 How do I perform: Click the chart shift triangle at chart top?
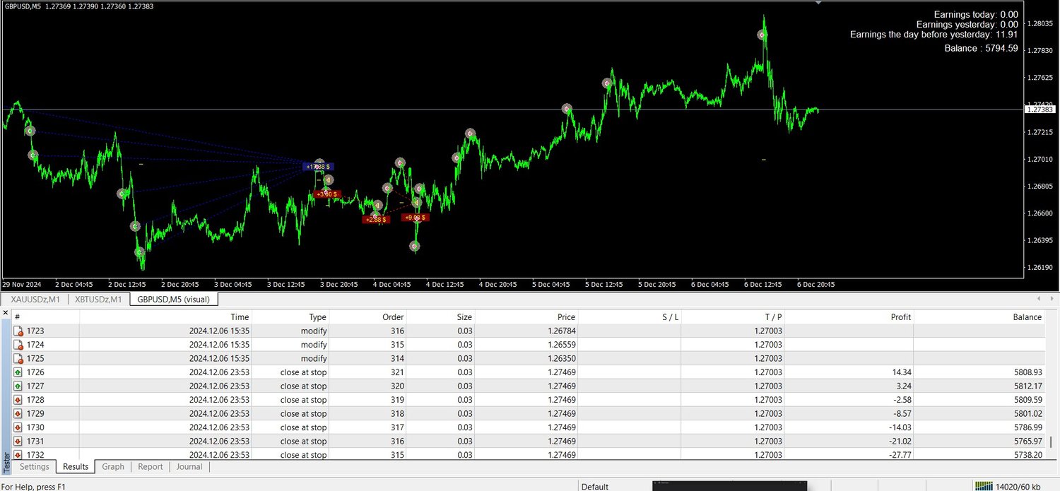coord(818,3)
